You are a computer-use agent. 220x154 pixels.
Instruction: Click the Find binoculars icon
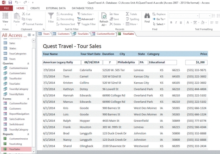(x=147, y=18)
